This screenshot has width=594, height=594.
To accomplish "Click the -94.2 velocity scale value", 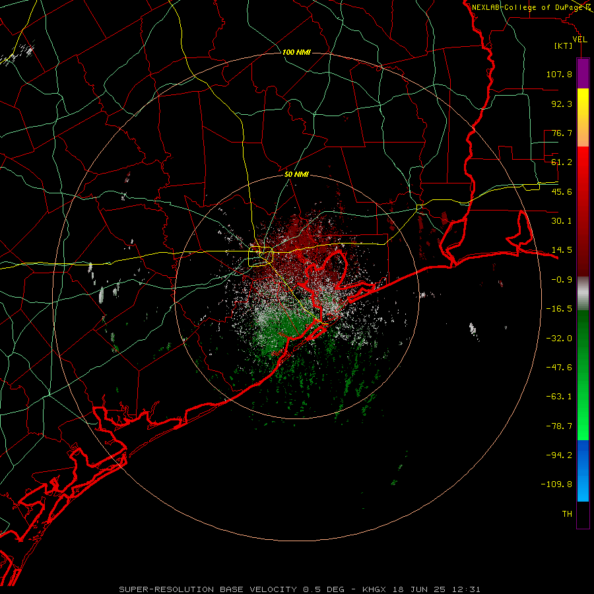I will coord(559,455).
